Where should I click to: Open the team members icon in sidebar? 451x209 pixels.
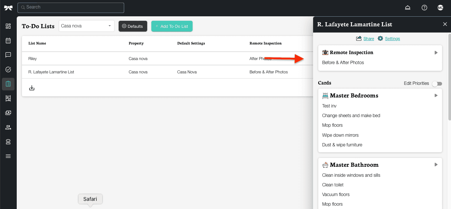8,127
